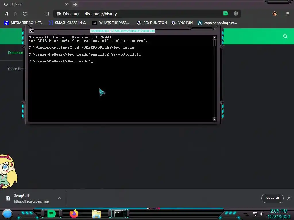Viewport: 294px width, 220px height.
Task: Open the user profile avatar
Action: 275,14
